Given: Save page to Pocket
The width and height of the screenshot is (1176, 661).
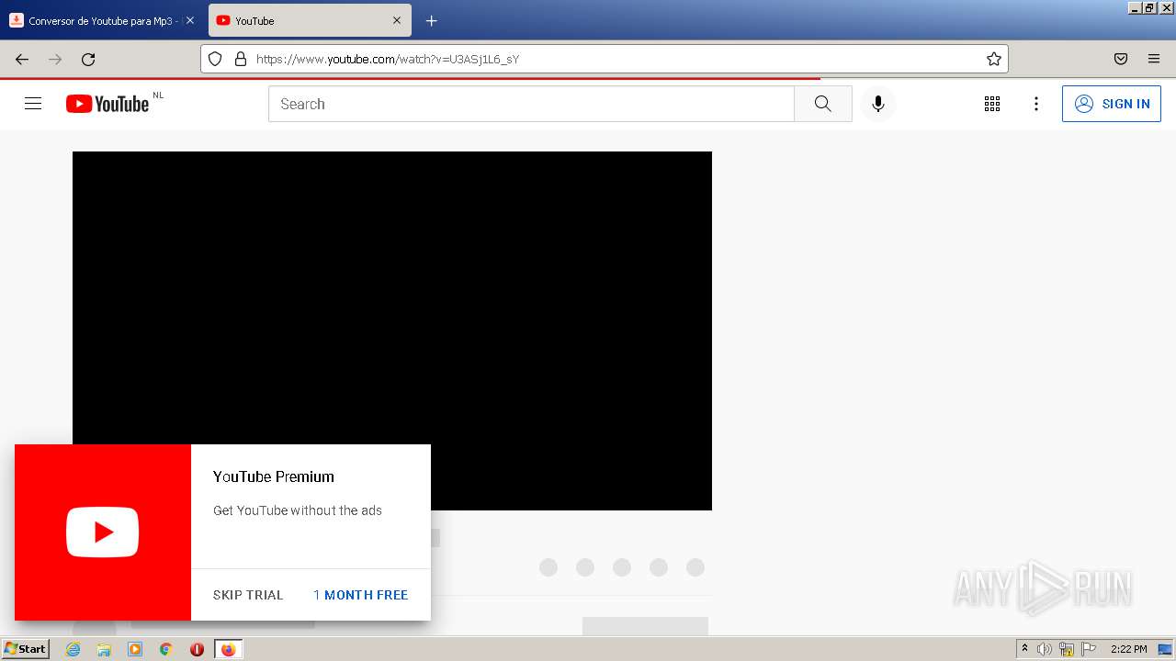Looking at the screenshot, I should pyautogui.click(x=1121, y=59).
